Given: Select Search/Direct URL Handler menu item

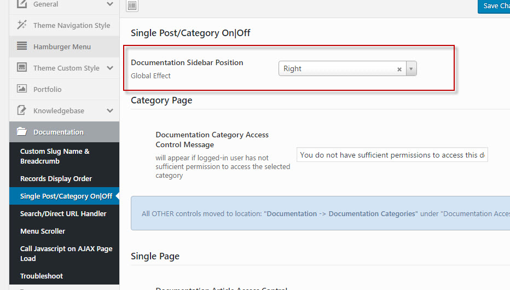Looking at the screenshot, I should [x=63, y=213].
